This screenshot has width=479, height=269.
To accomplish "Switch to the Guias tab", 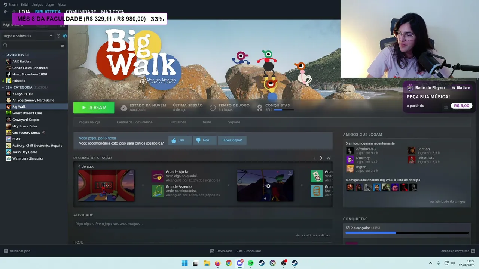I will coord(207,122).
